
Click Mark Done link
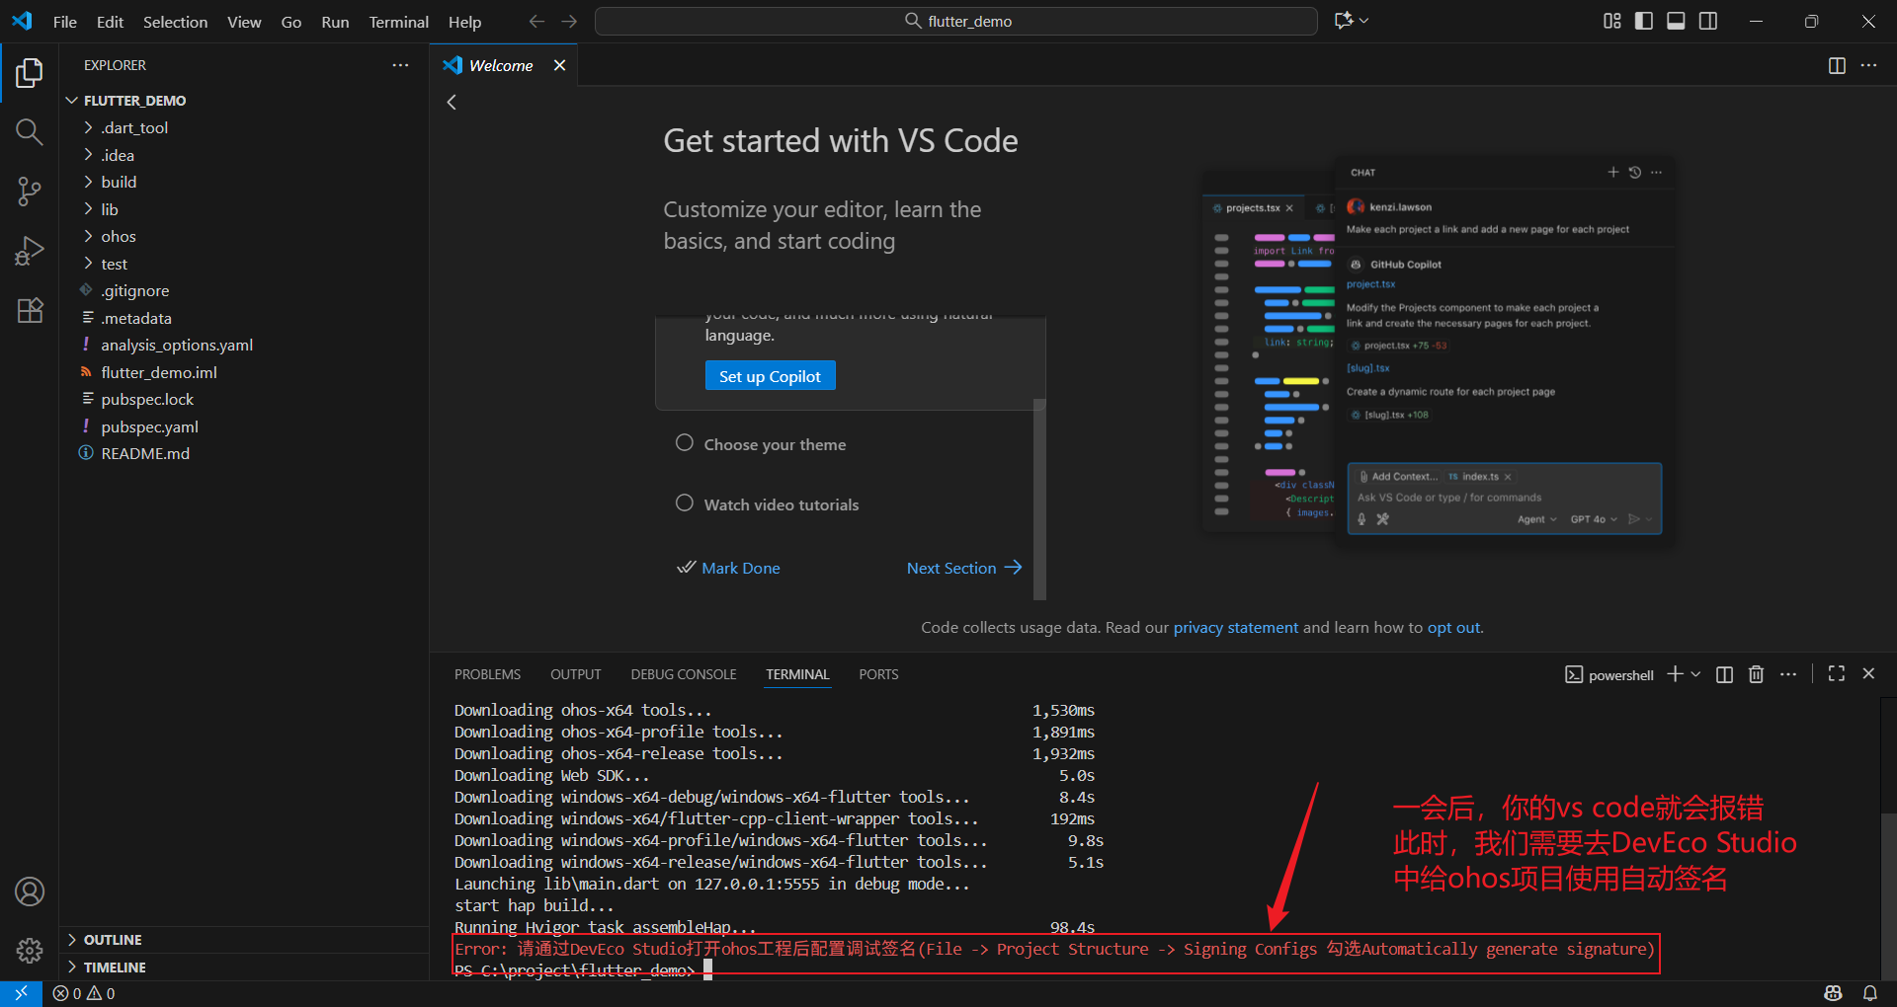(x=730, y=568)
